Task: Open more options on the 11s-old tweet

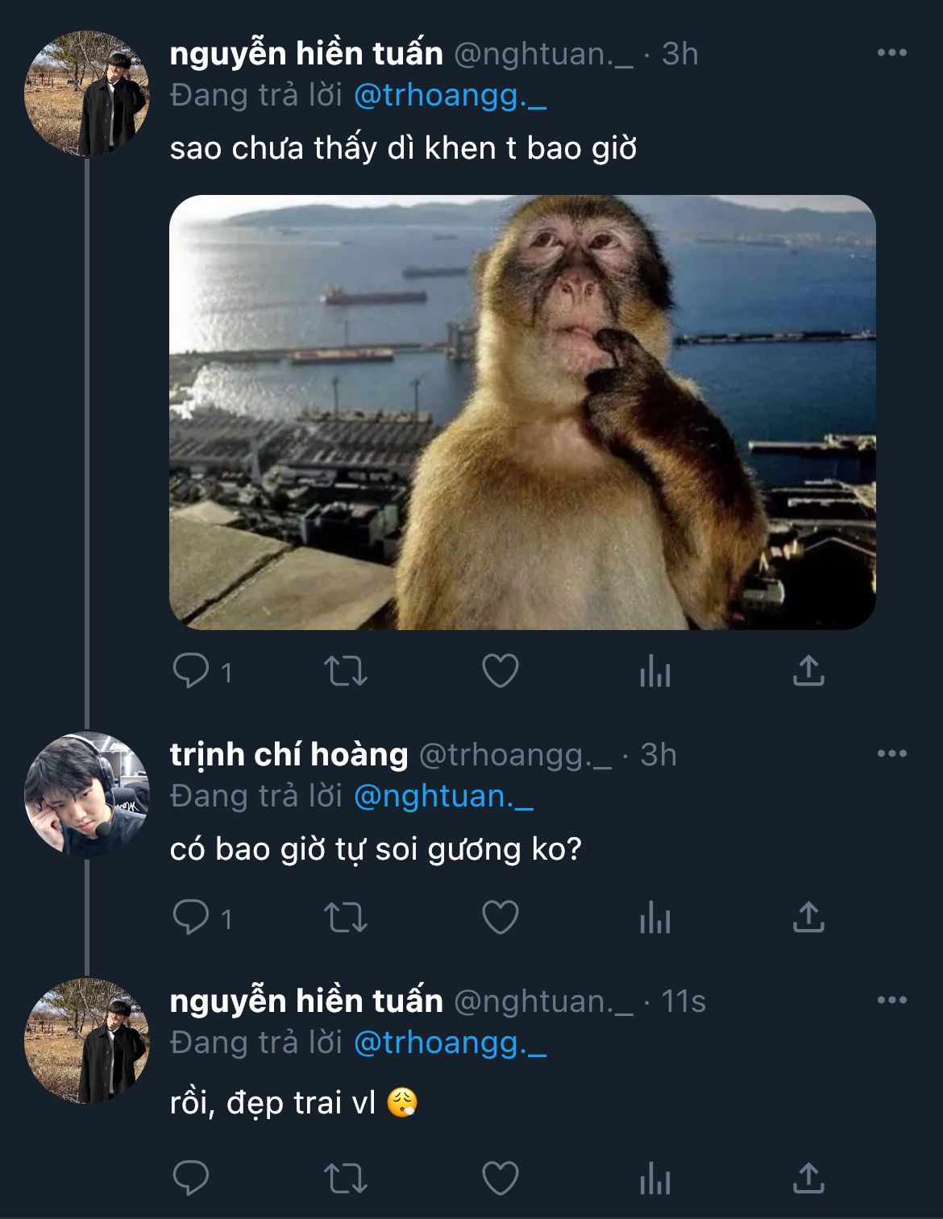Action: pyautogui.click(x=891, y=1001)
